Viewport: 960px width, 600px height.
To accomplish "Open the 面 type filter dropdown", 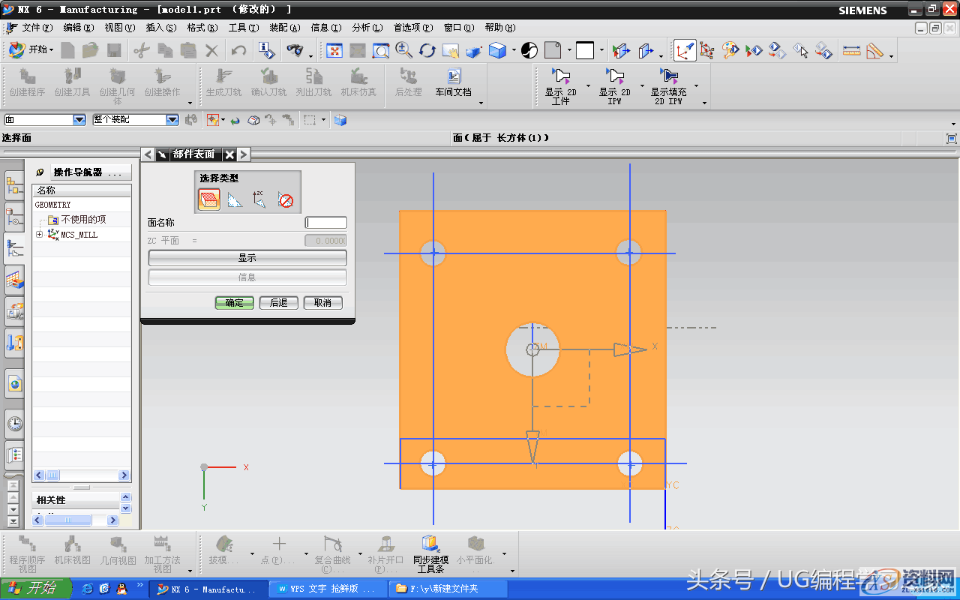I will pyautogui.click(x=79, y=120).
